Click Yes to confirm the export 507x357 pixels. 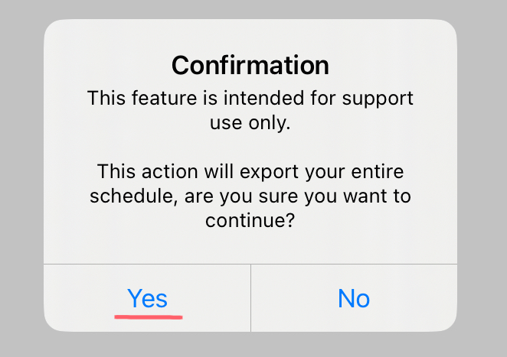click(147, 298)
